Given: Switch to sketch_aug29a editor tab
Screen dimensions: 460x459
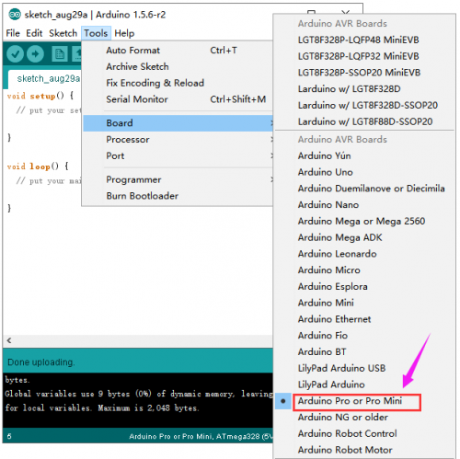Looking at the screenshot, I should point(48,79).
